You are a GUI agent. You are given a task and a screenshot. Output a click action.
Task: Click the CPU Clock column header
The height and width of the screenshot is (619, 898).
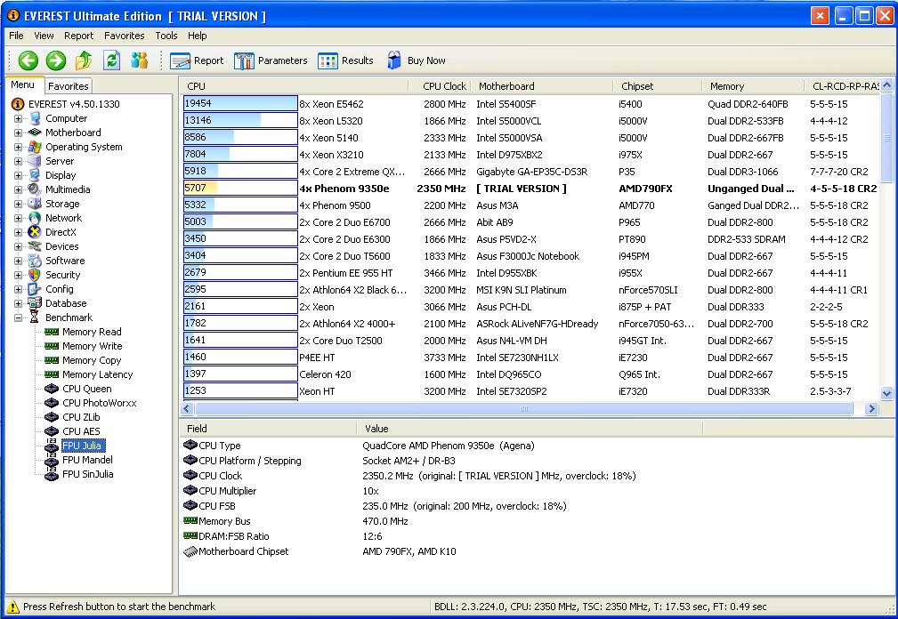[440, 85]
